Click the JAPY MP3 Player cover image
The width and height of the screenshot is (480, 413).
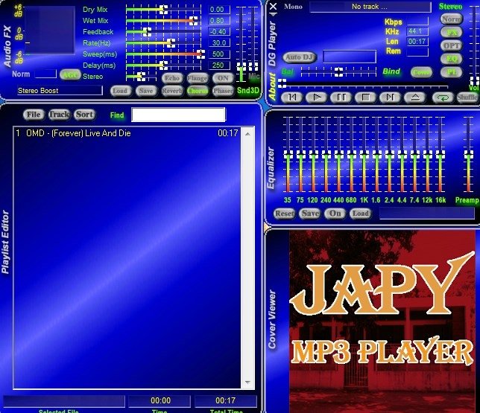click(382, 321)
